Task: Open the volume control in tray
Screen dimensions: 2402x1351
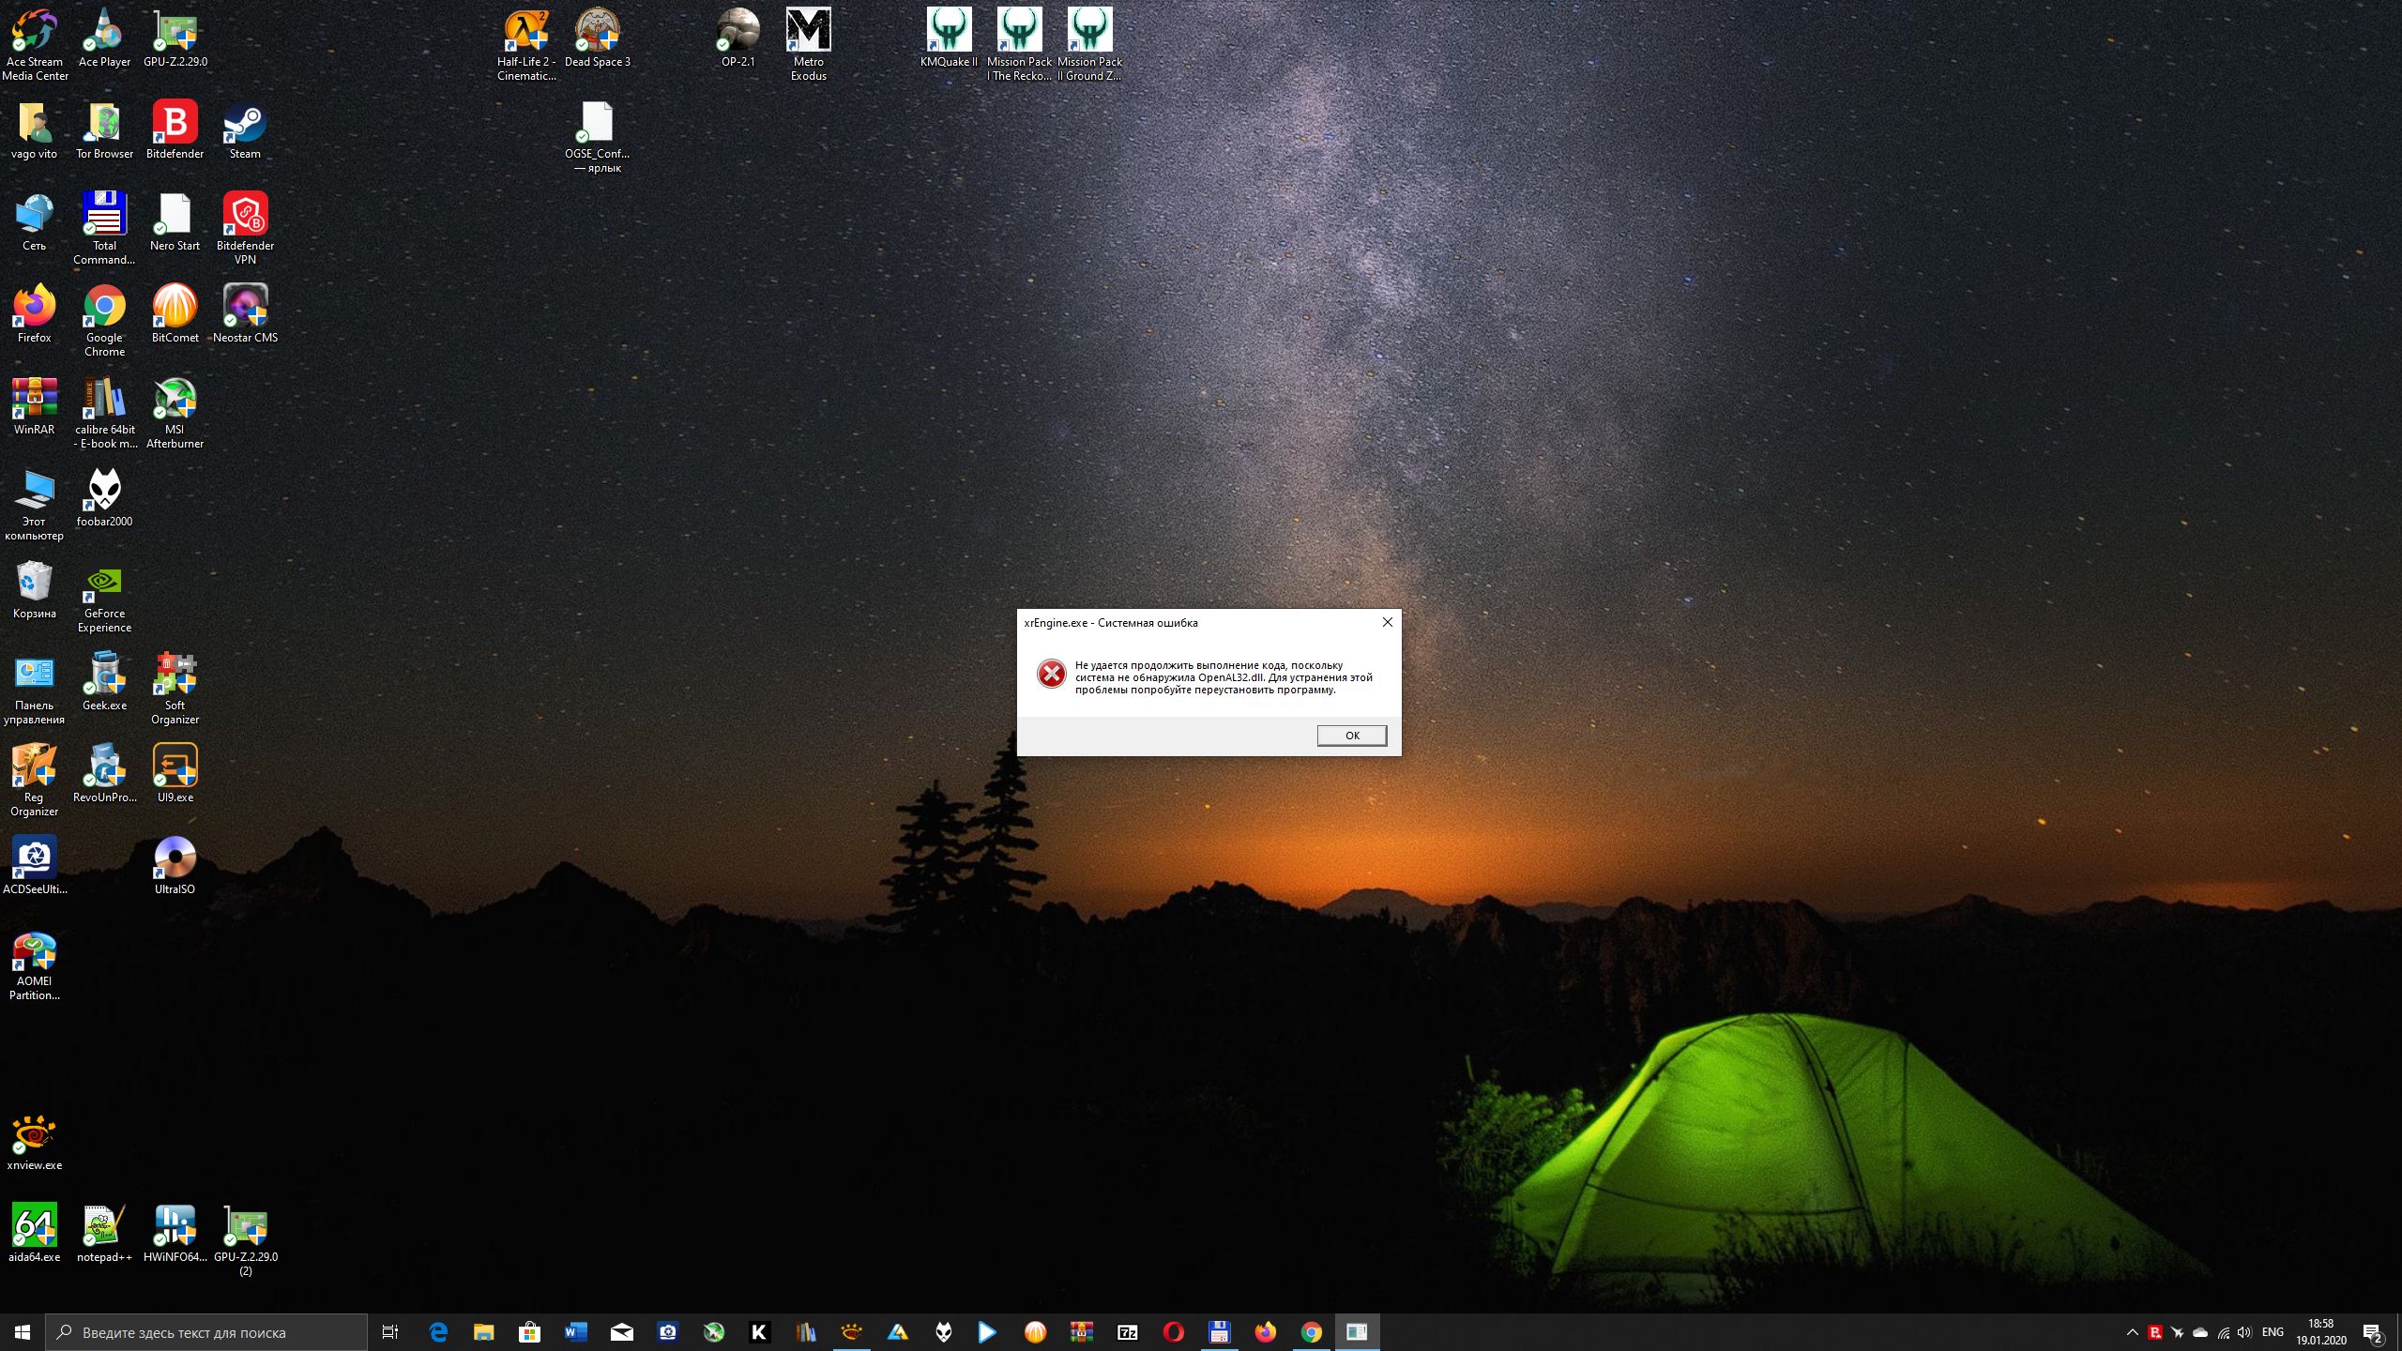Action: tap(2244, 1332)
